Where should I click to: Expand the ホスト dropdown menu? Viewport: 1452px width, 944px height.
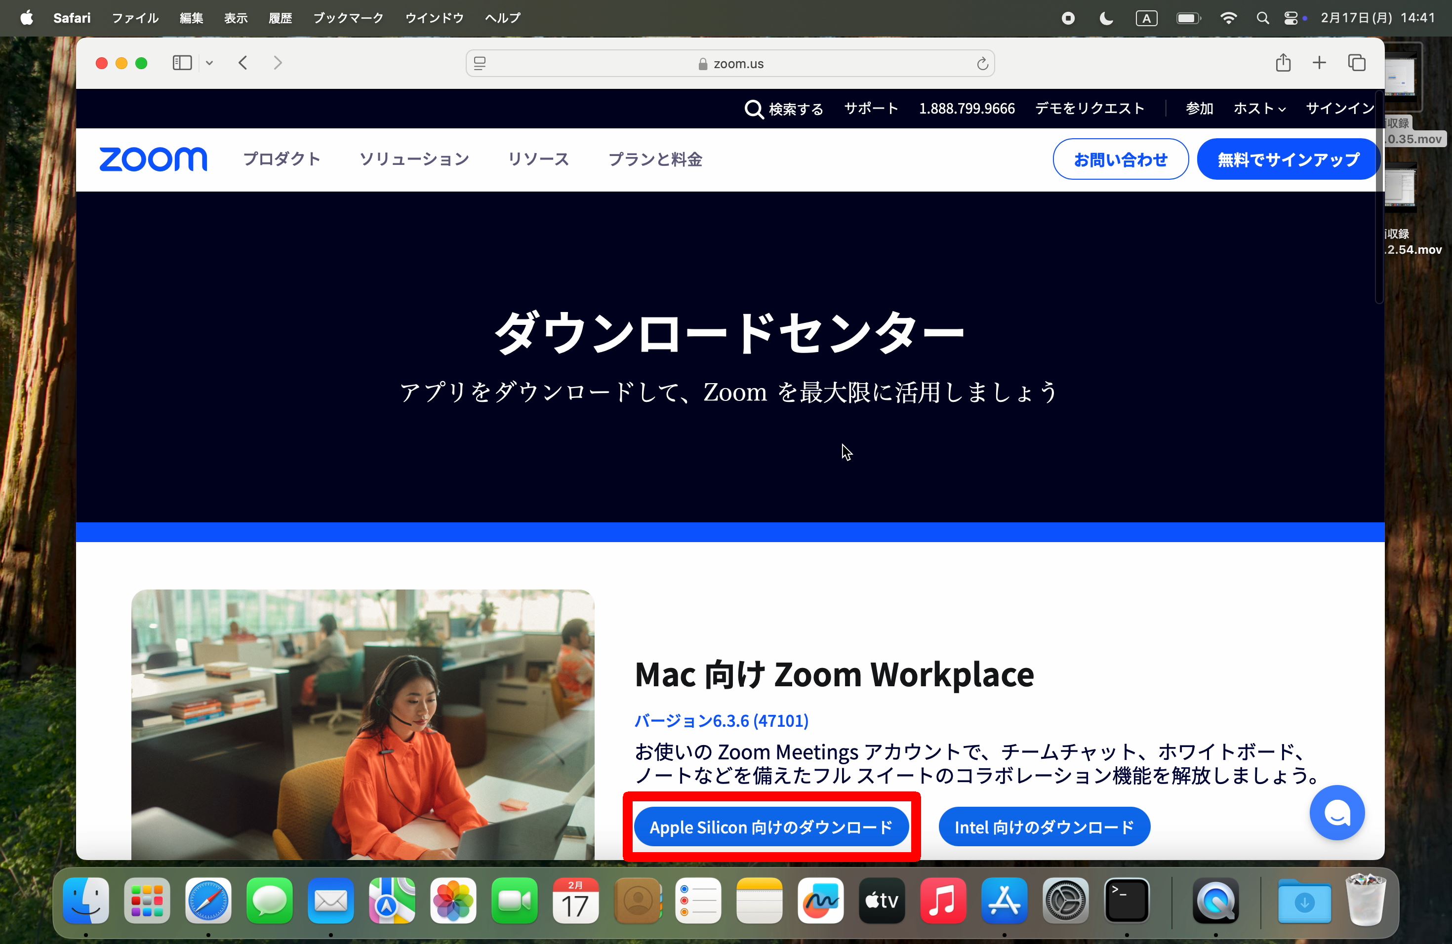[x=1258, y=109]
